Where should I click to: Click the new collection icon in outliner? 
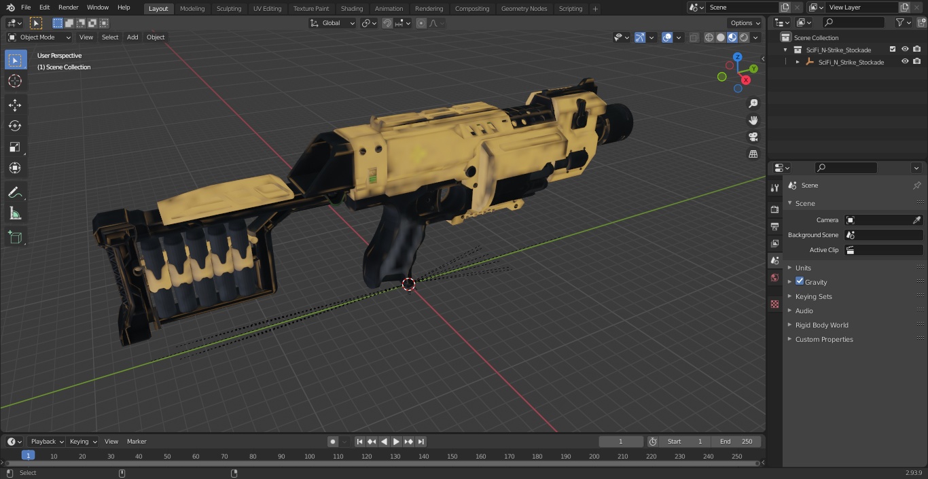[x=921, y=22]
